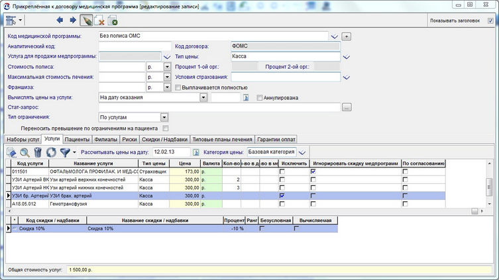The image size is (499, 280).
Task: Open the form layout menu icon
Action: (x=11, y=21)
